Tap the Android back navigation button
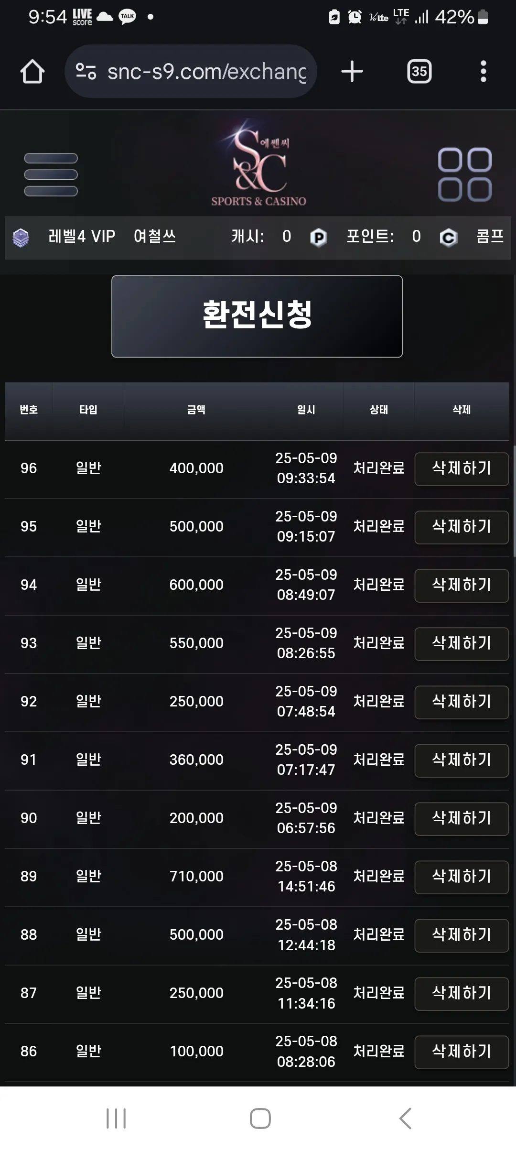The image size is (516, 1151). (x=405, y=1118)
